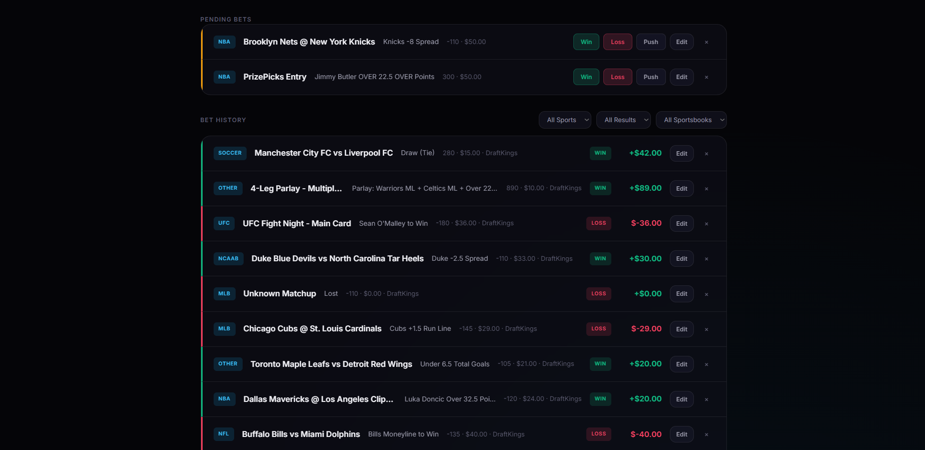Image resolution: width=925 pixels, height=450 pixels.
Task: Click the +$89.00 parlay payout
Action: [645, 188]
